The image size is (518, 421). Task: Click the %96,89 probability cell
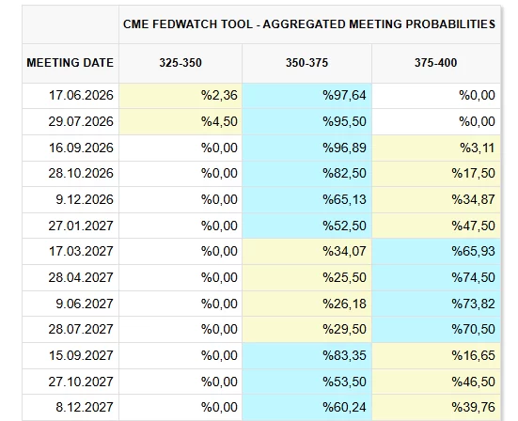click(x=306, y=148)
